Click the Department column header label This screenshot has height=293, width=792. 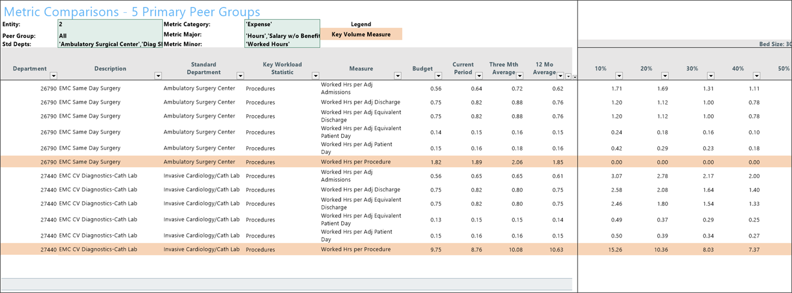29,69
